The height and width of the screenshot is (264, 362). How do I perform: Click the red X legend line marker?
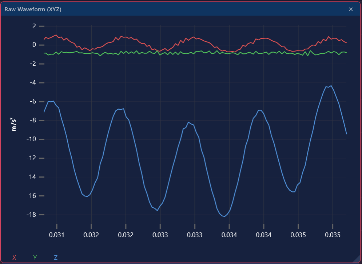click(x=7, y=258)
